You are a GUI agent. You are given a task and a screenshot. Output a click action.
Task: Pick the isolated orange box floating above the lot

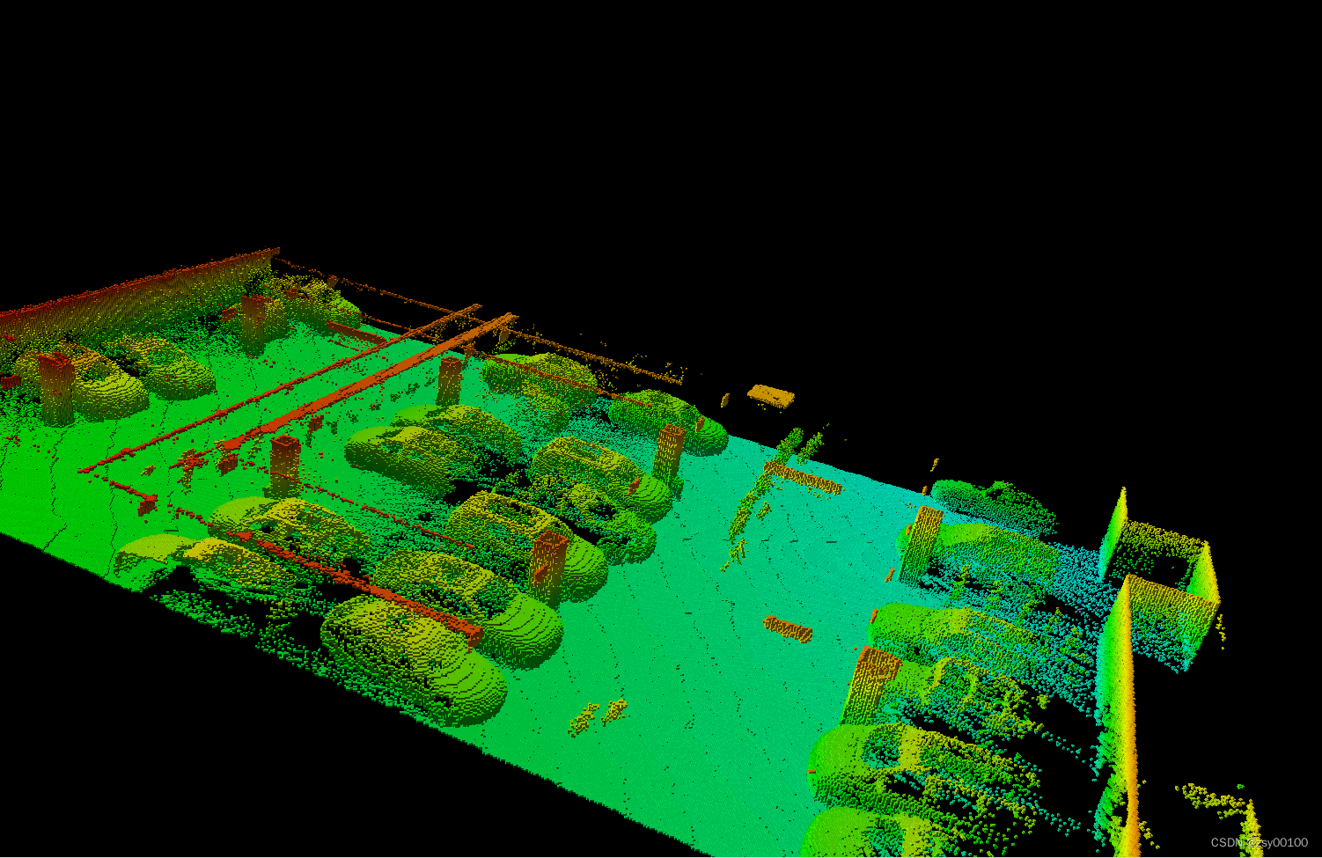(x=770, y=395)
